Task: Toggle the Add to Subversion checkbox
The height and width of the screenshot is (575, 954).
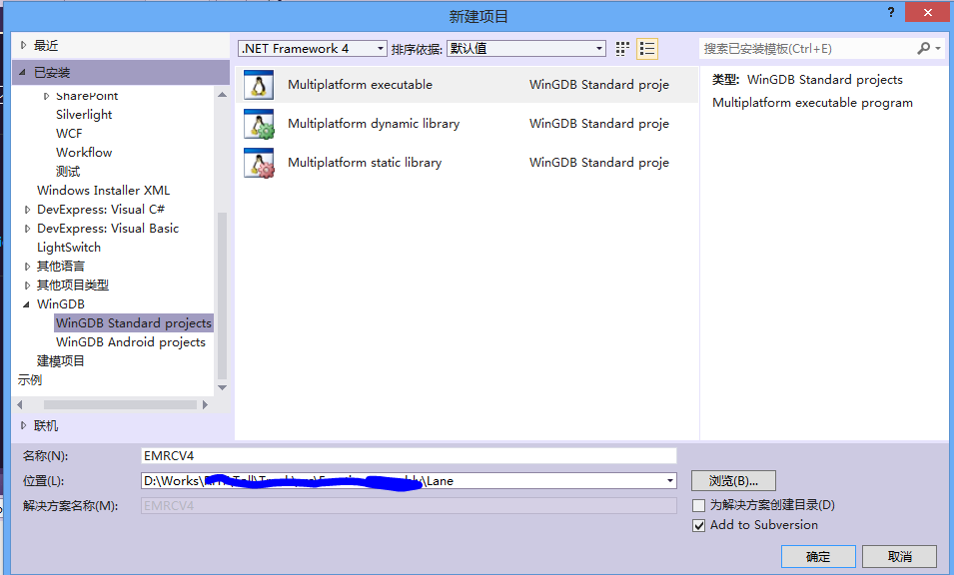Action: click(699, 525)
